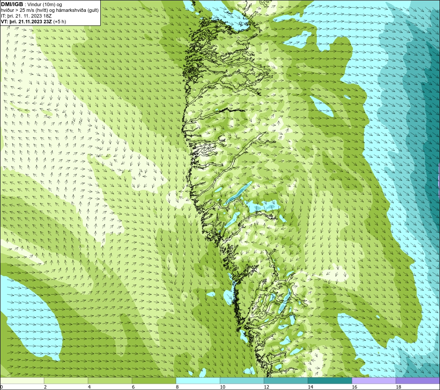Click the 2–4 m/s light green legend swatch
The height and width of the screenshot is (390, 440).
(66, 380)
